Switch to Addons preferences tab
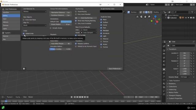196x110 pixels. coord(11,22)
